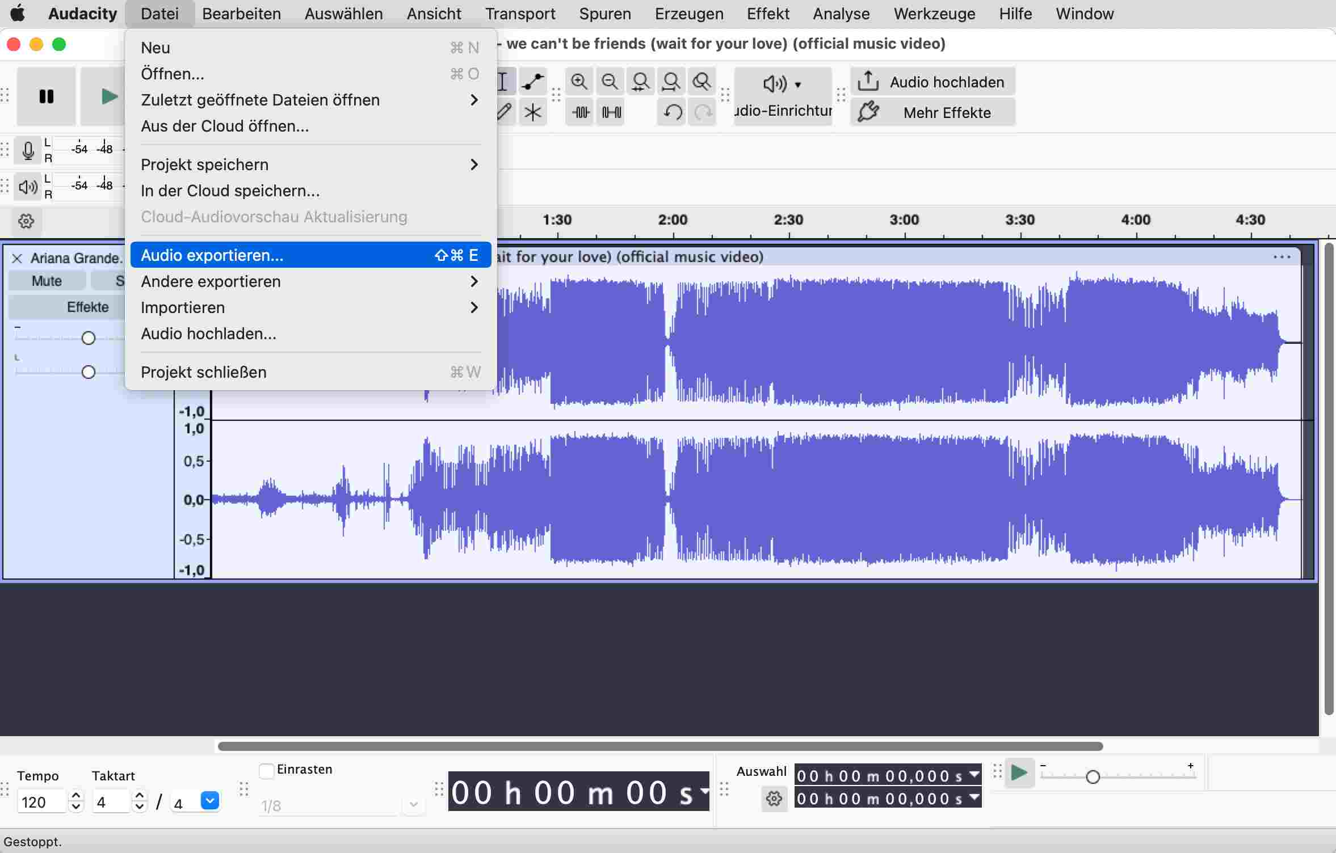1336x853 pixels.
Task: Click the Undo arrow icon
Action: pyautogui.click(x=672, y=112)
